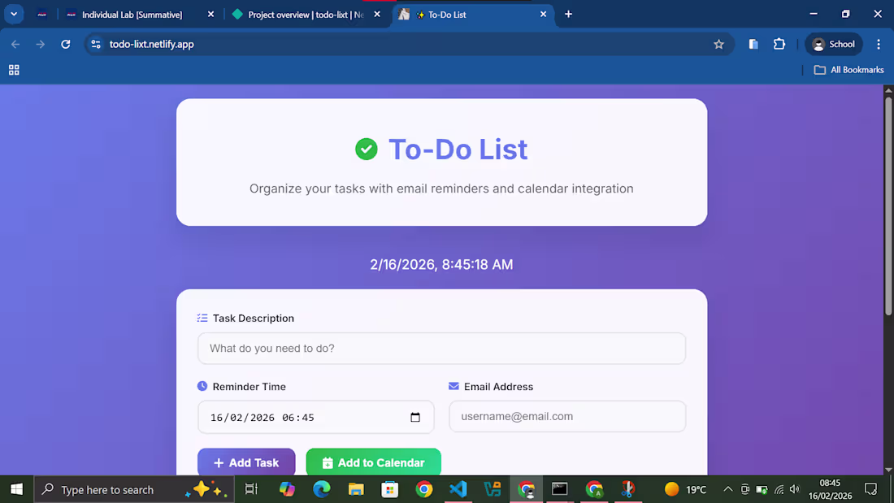Screen dimensions: 894x503
Task: Click the Reminder Time date field
Action: point(316,417)
